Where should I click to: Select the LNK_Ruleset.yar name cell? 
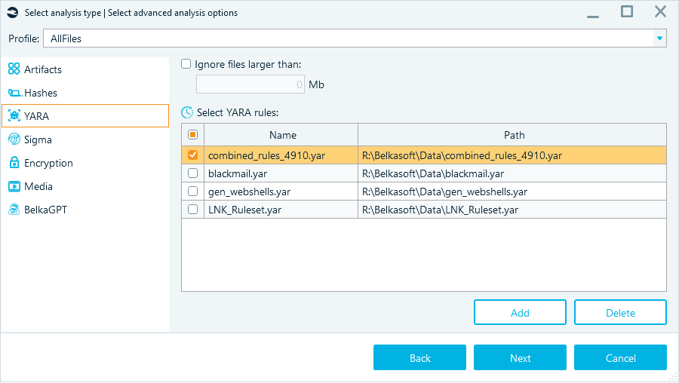(281, 210)
